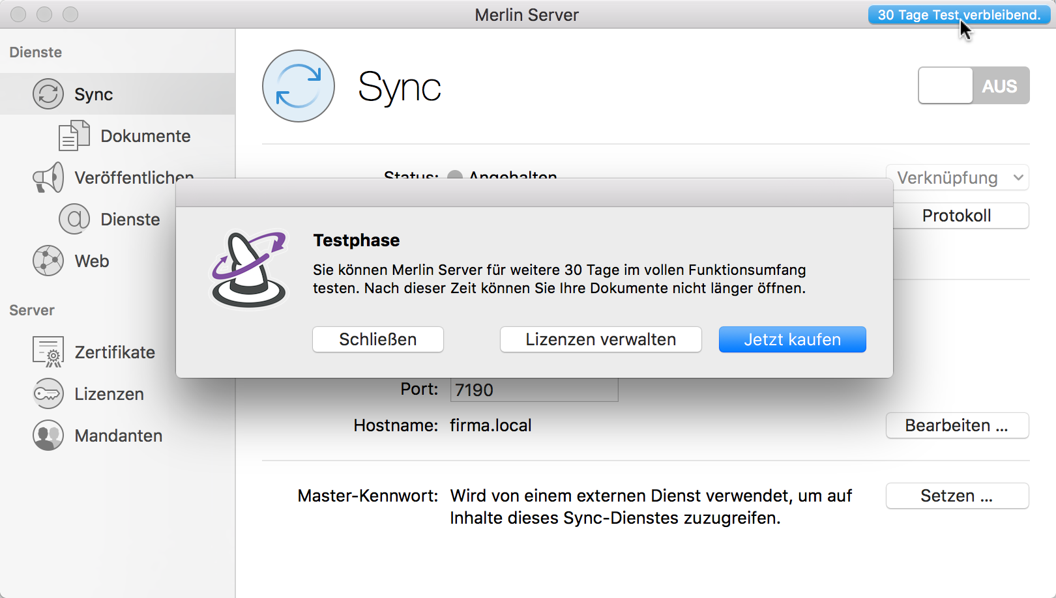Click the Zertifikate certificate icon
Screen dimensions: 1056x598
click(x=48, y=352)
